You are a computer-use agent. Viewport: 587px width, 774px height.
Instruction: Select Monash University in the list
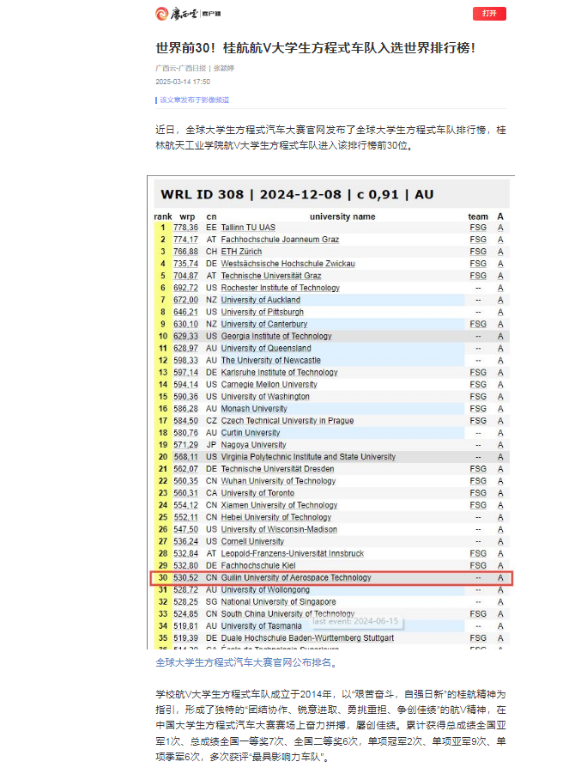click(x=254, y=409)
